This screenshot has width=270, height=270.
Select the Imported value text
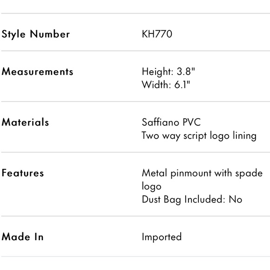point(162,237)
